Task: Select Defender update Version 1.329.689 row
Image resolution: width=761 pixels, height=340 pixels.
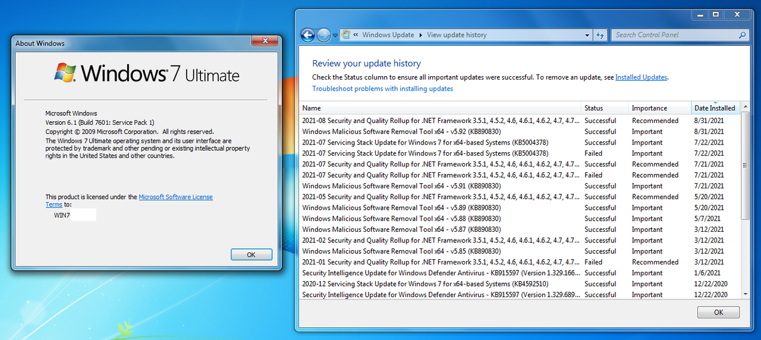Action: click(x=520, y=295)
